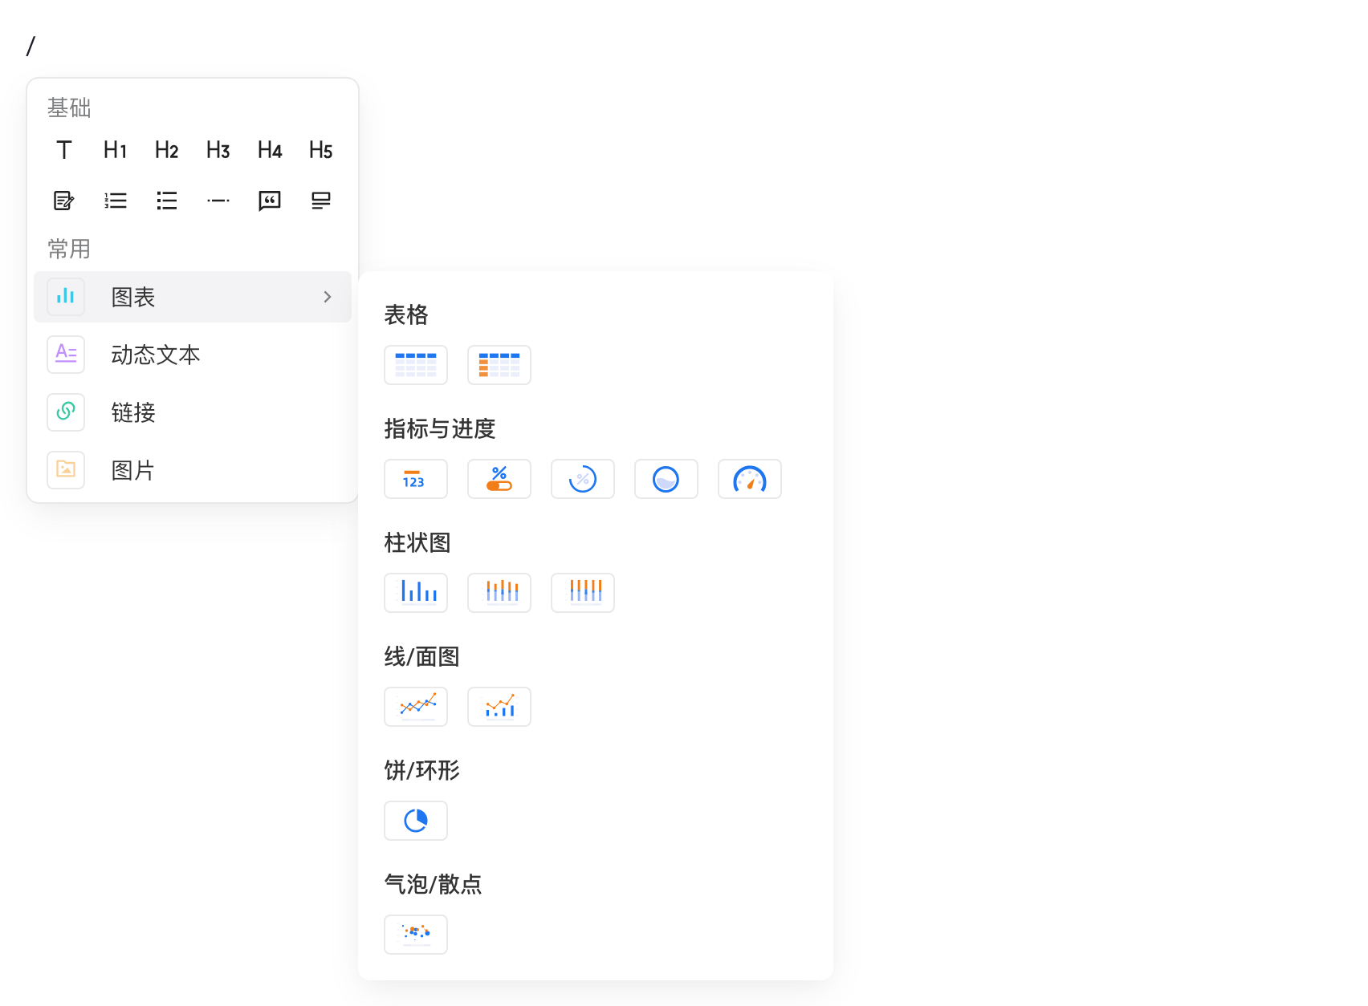Screen dimensions: 1368x1006
Task: Choose the percent stacked bar chart
Action: click(583, 593)
